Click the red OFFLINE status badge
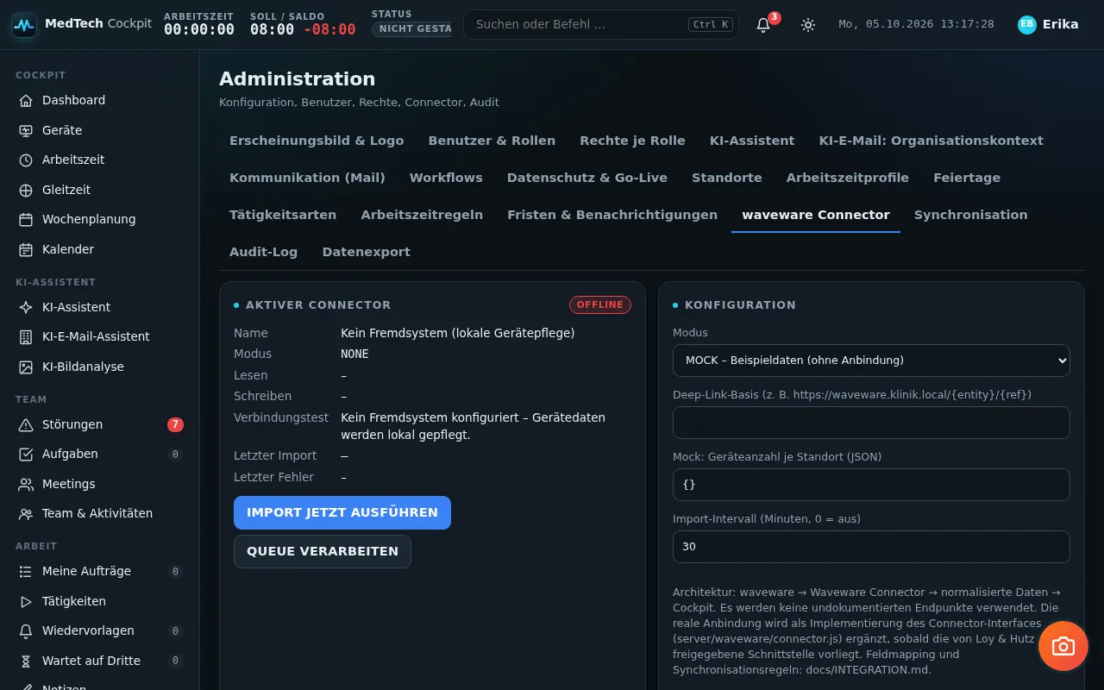Screen dimensions: 1104x690 [600, 304]
